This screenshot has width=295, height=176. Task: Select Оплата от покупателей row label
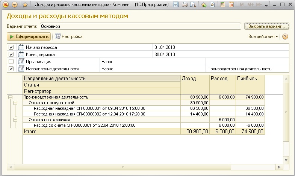pos(51,103)
